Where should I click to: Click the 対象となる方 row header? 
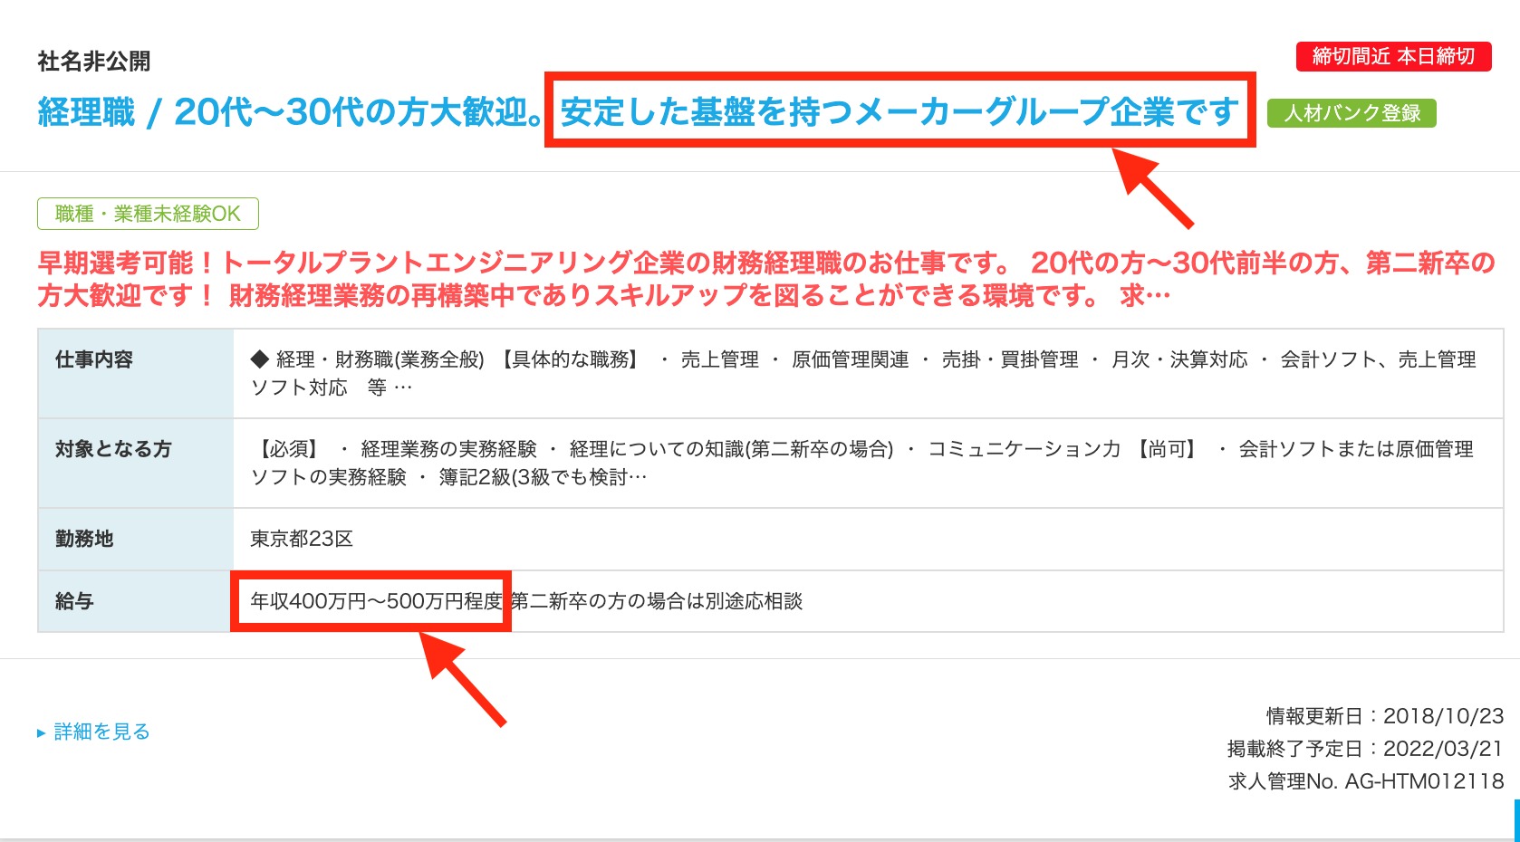[113, 449]
